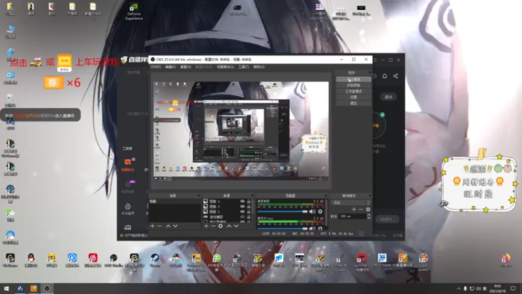522x294 pixels.
Task: Add a source with sources plus icon
Action: (x=206, y=226)
